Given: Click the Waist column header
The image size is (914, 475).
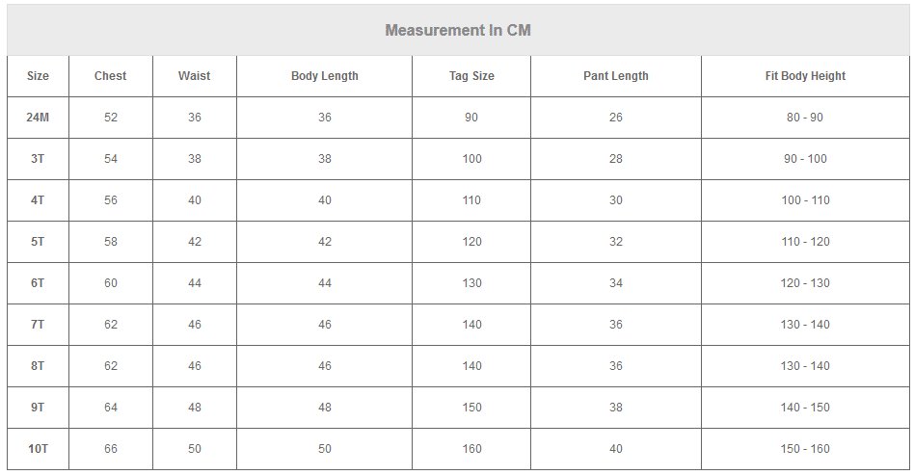Looking at the screenshot, I should coord(194,76).
